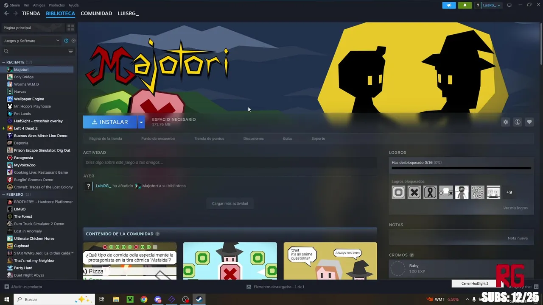Open the Ayuda menu
The image size is (543, 305).
(73, 5)
